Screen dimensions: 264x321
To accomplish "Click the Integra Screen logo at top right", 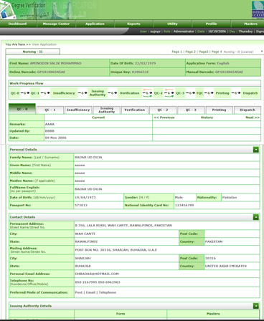I will 258,9.
